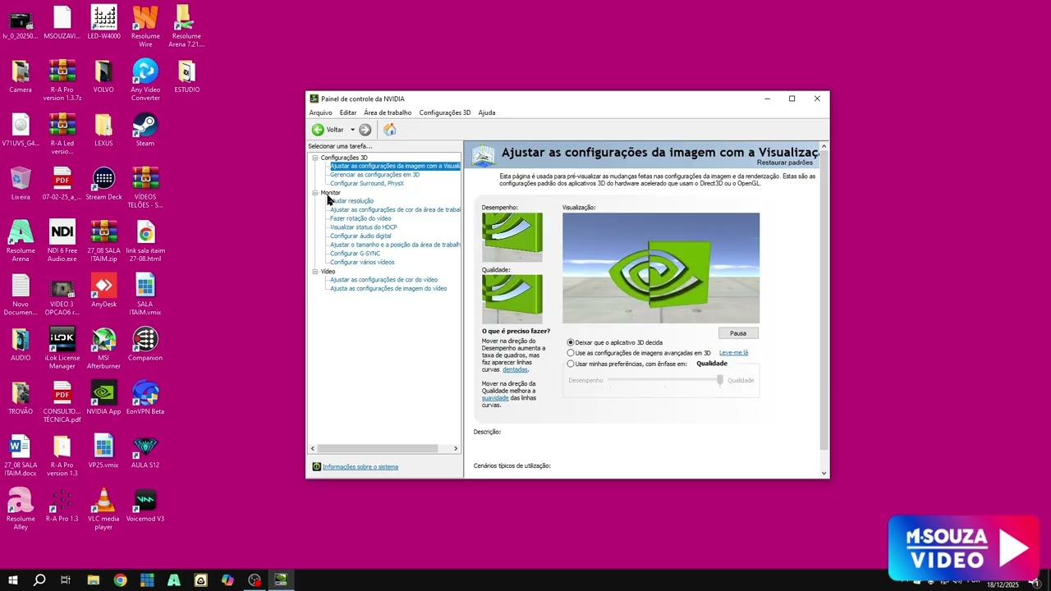Open Voicemod V3 desktop icon
Screen dimensions: 1051x591
pos(145,505)
